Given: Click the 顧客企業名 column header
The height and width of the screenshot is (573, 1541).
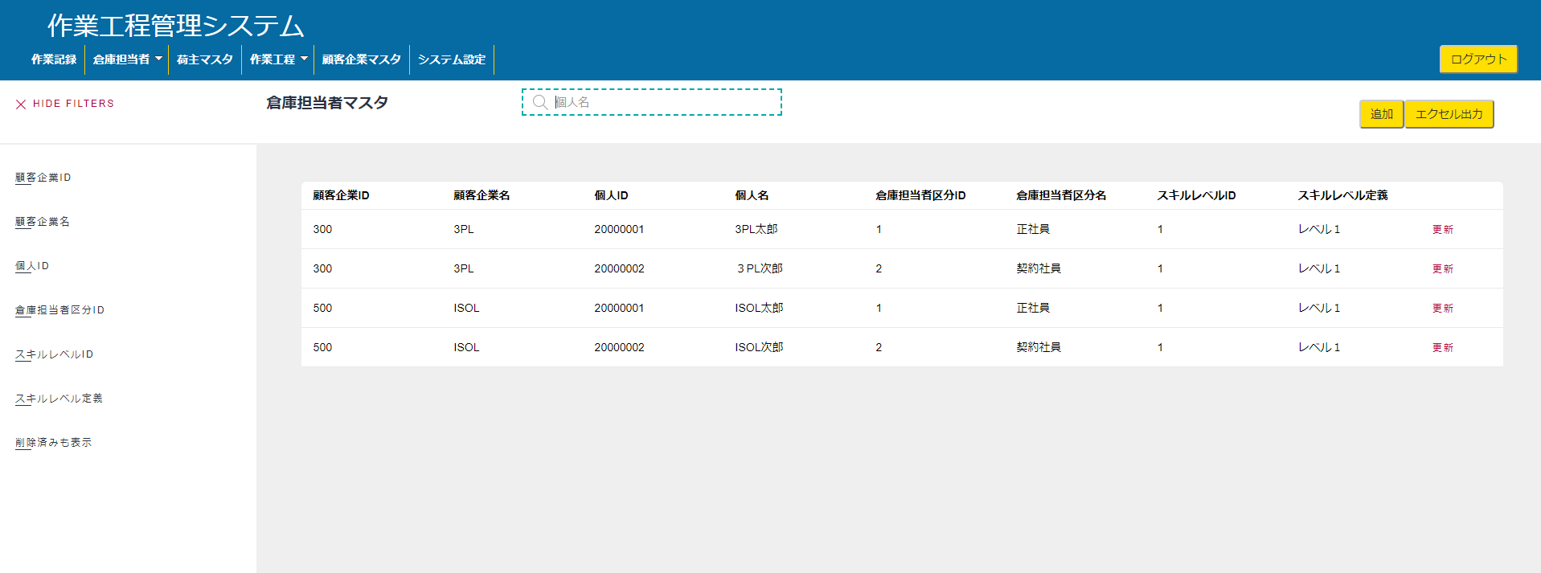Looking at the screenshot, I should coord(482,195).
